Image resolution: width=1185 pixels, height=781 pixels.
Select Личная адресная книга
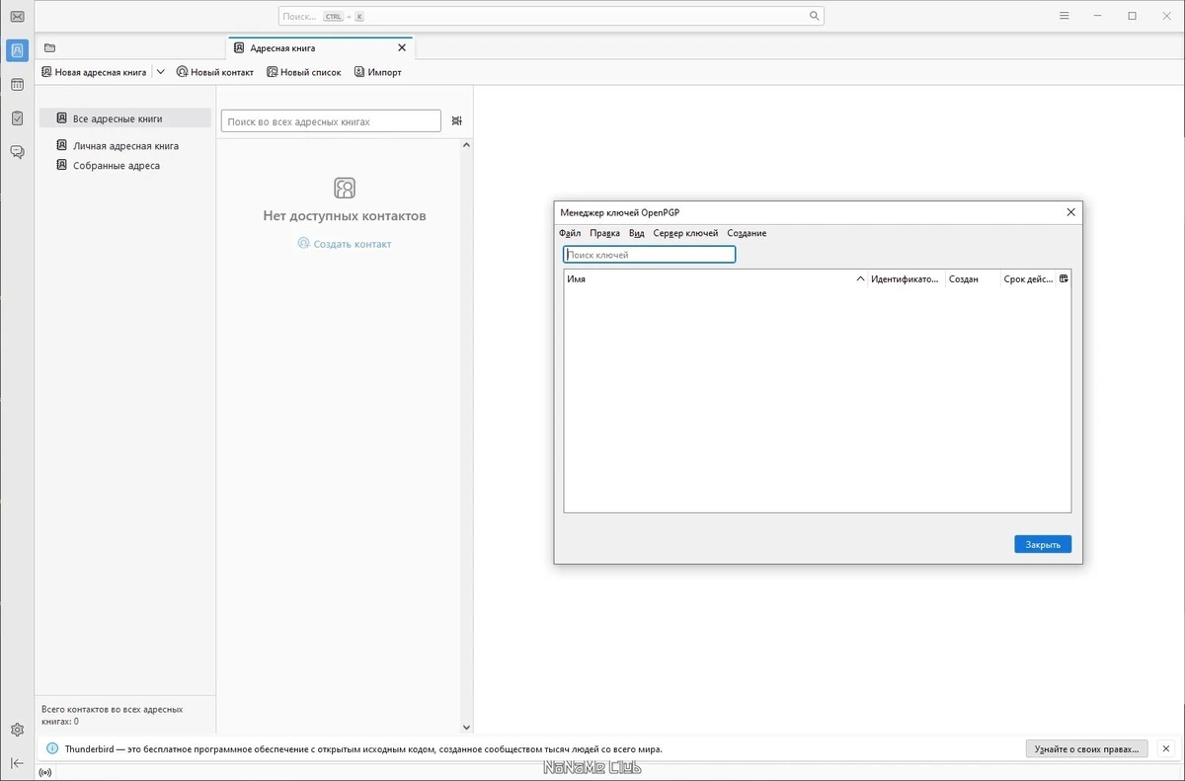[125, 146]
